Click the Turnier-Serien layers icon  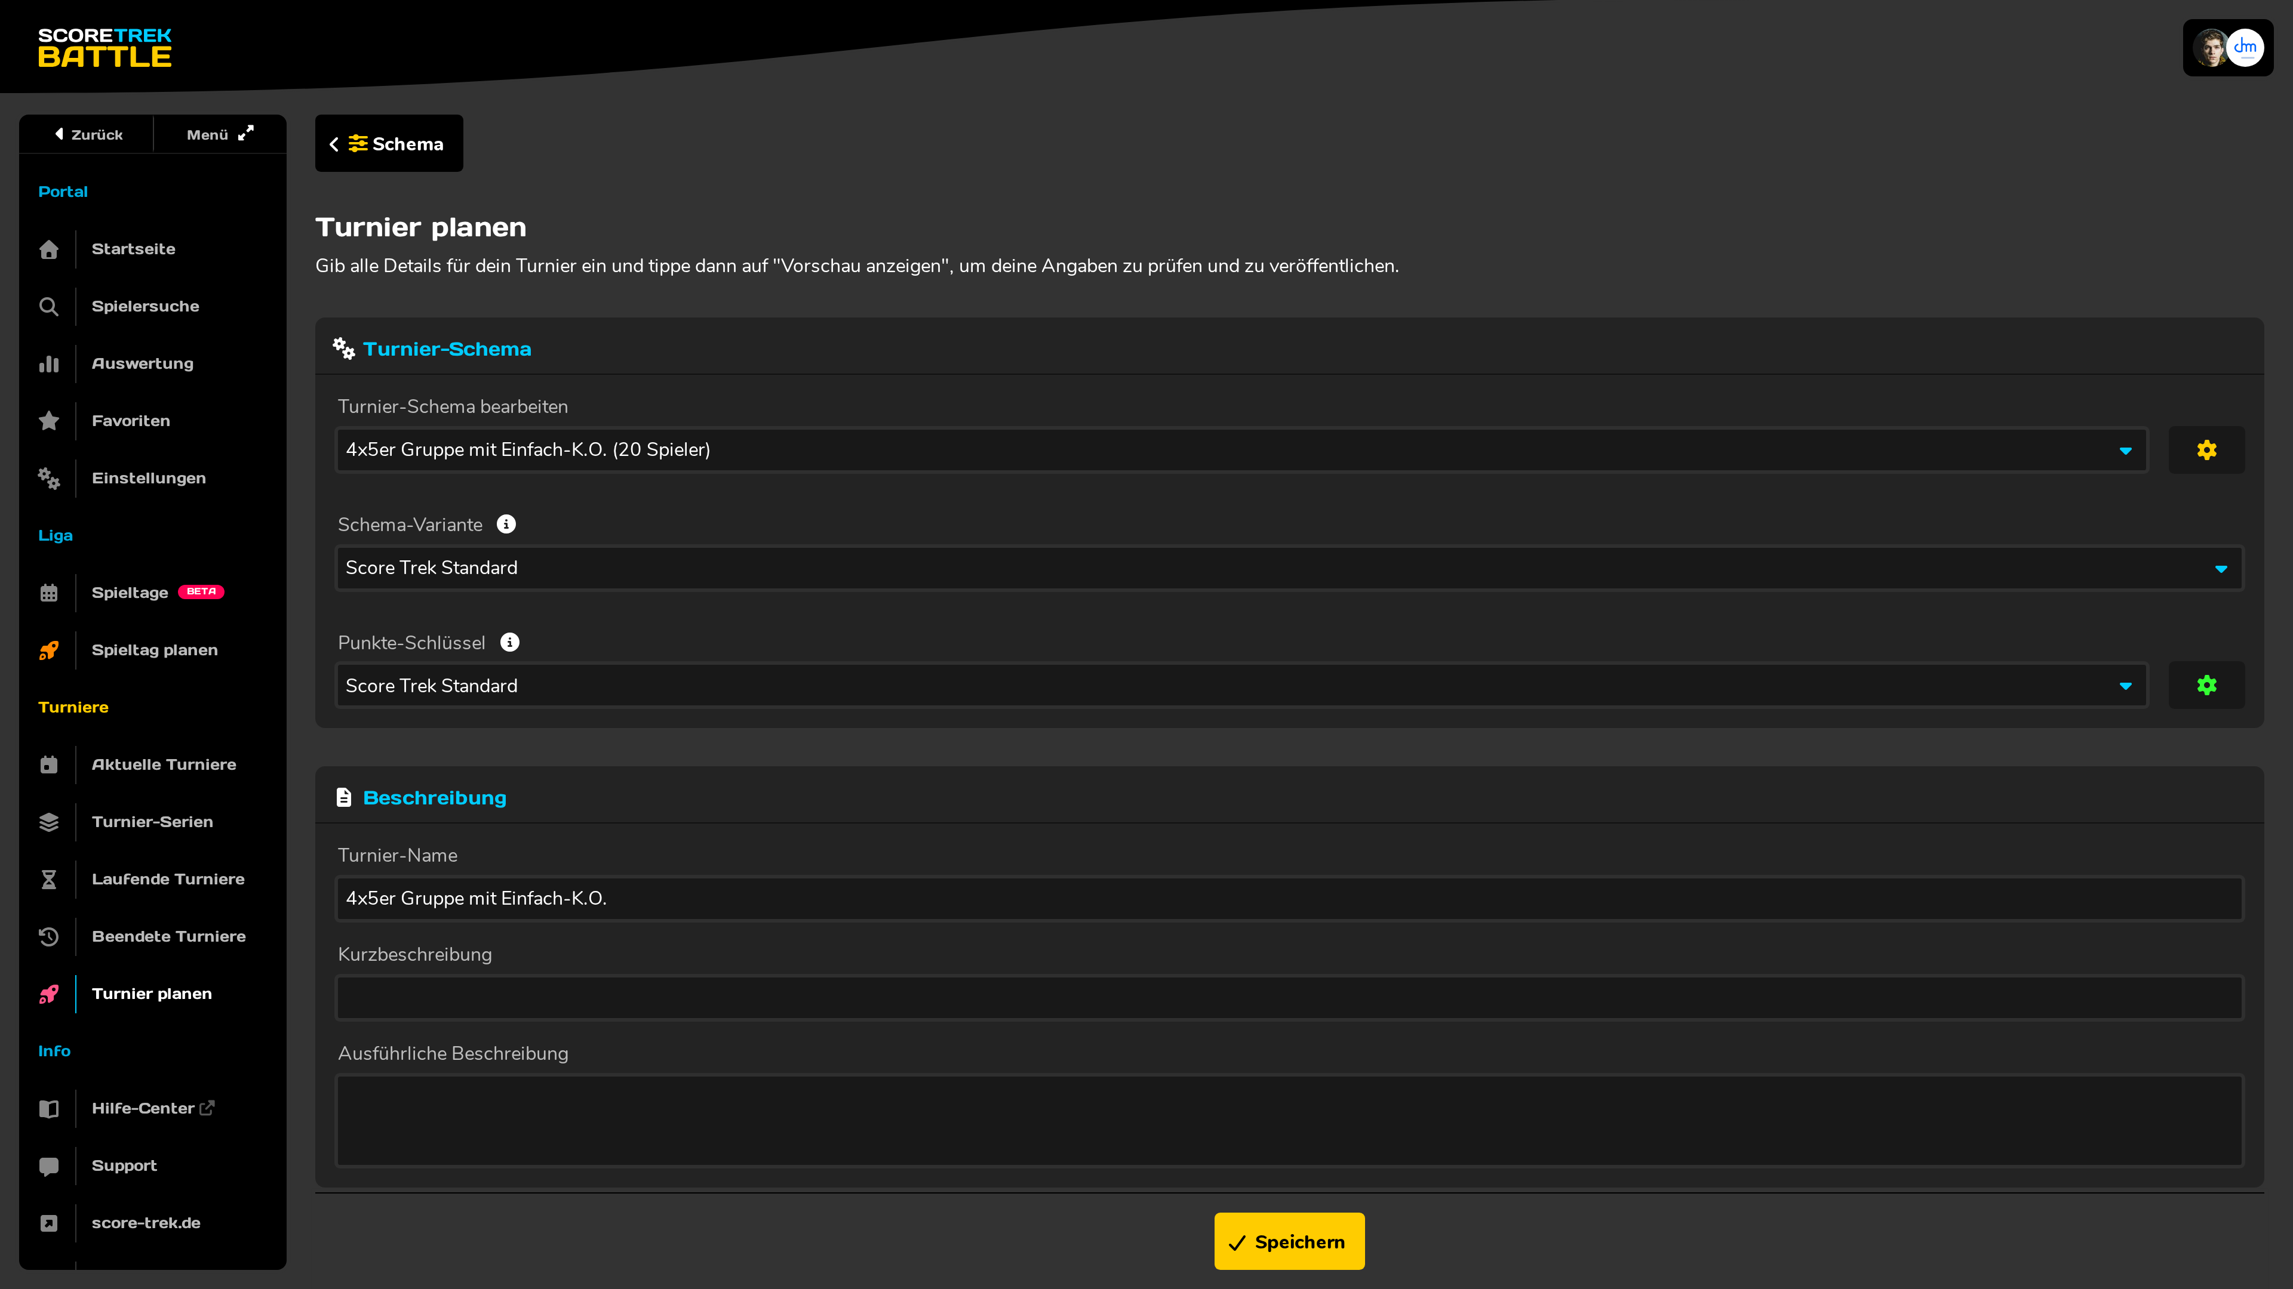click(49, 822)
